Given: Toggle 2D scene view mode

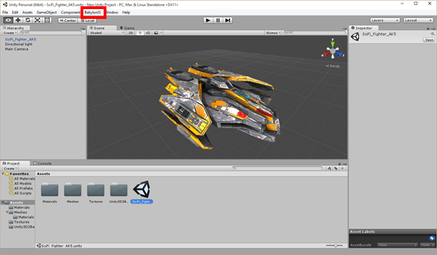Looking at the screenshot, I should tap(131, 33).
